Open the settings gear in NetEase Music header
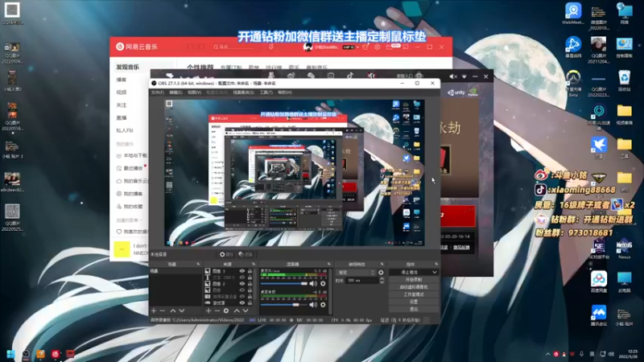644x362 pixels. [377, 47]
